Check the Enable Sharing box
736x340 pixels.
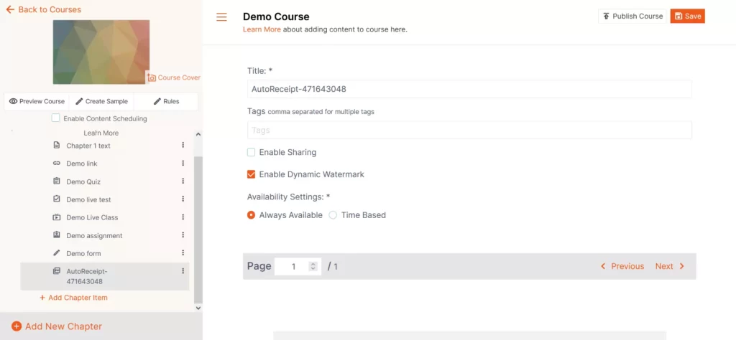tap(252, 152)
